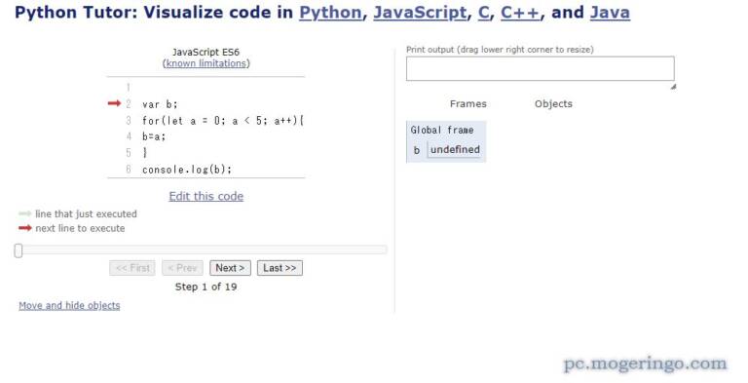Open the C++ link in the heading
The height and width of the screenshot is (383, 748).
[520, 13]
